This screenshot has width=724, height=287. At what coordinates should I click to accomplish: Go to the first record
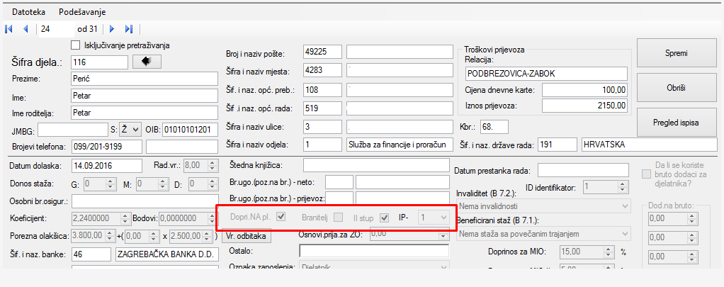click(9, 29)
